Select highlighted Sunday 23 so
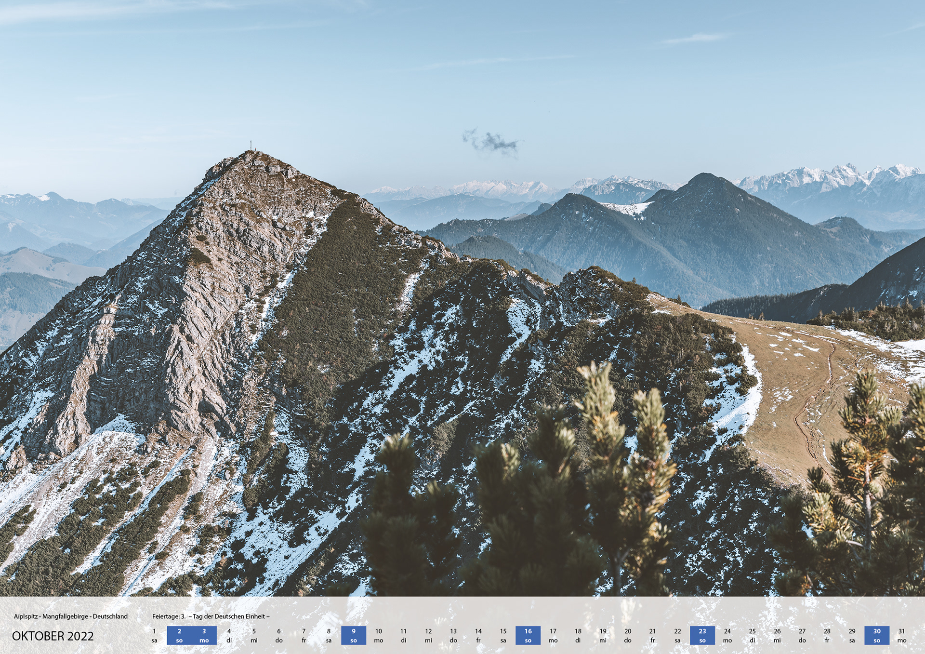This screenshot has height=654, width=925. tap(702, 635)
